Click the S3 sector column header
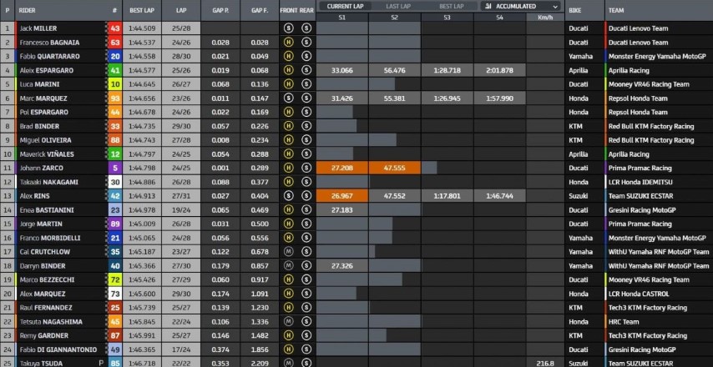 [x=448, y=18]
